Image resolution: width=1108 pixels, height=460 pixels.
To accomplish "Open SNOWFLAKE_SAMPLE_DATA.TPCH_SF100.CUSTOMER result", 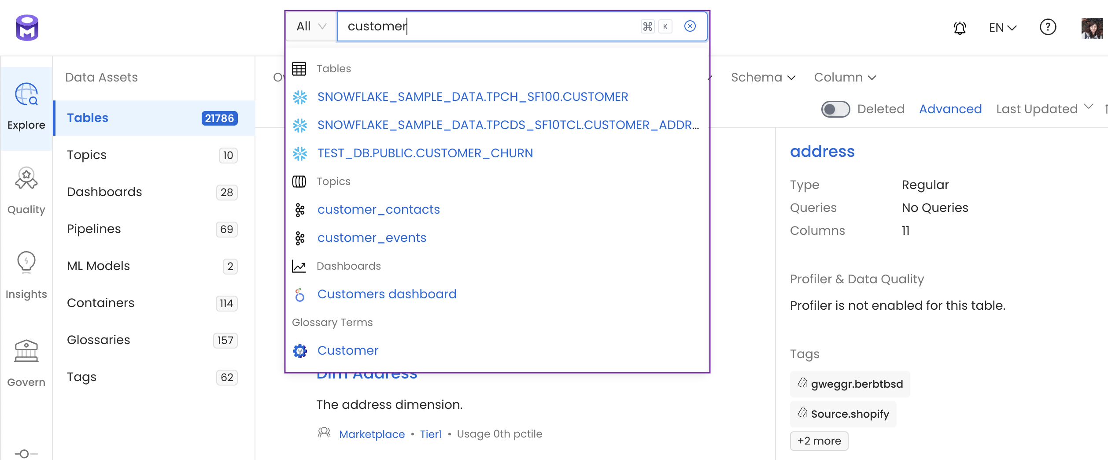I will point(473,97).
